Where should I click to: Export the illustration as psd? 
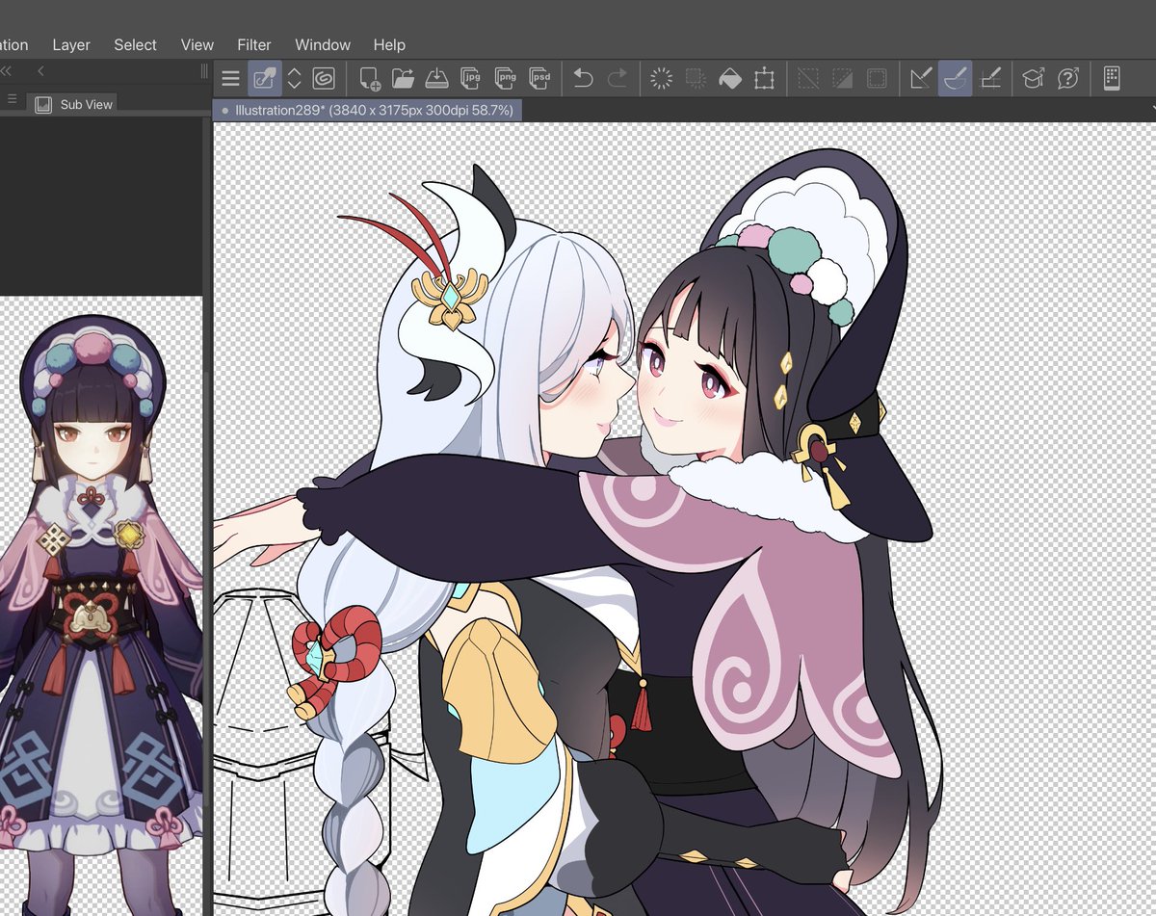pyautogui.click(x=539, y=79)
